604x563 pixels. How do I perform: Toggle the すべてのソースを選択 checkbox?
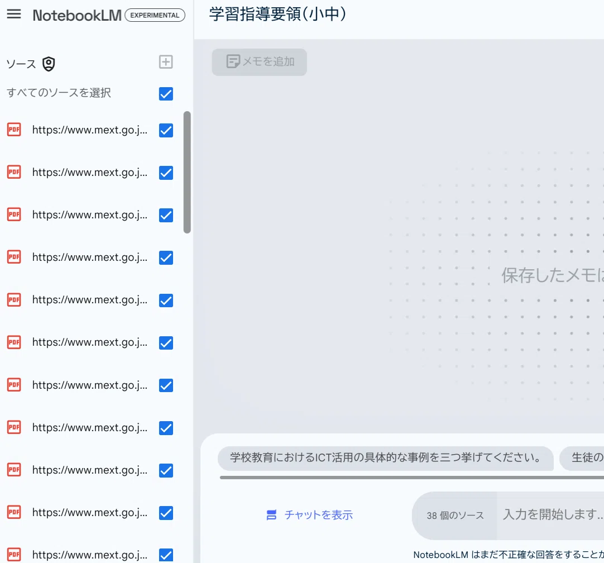pyautogui.click(x=166, y=94)
